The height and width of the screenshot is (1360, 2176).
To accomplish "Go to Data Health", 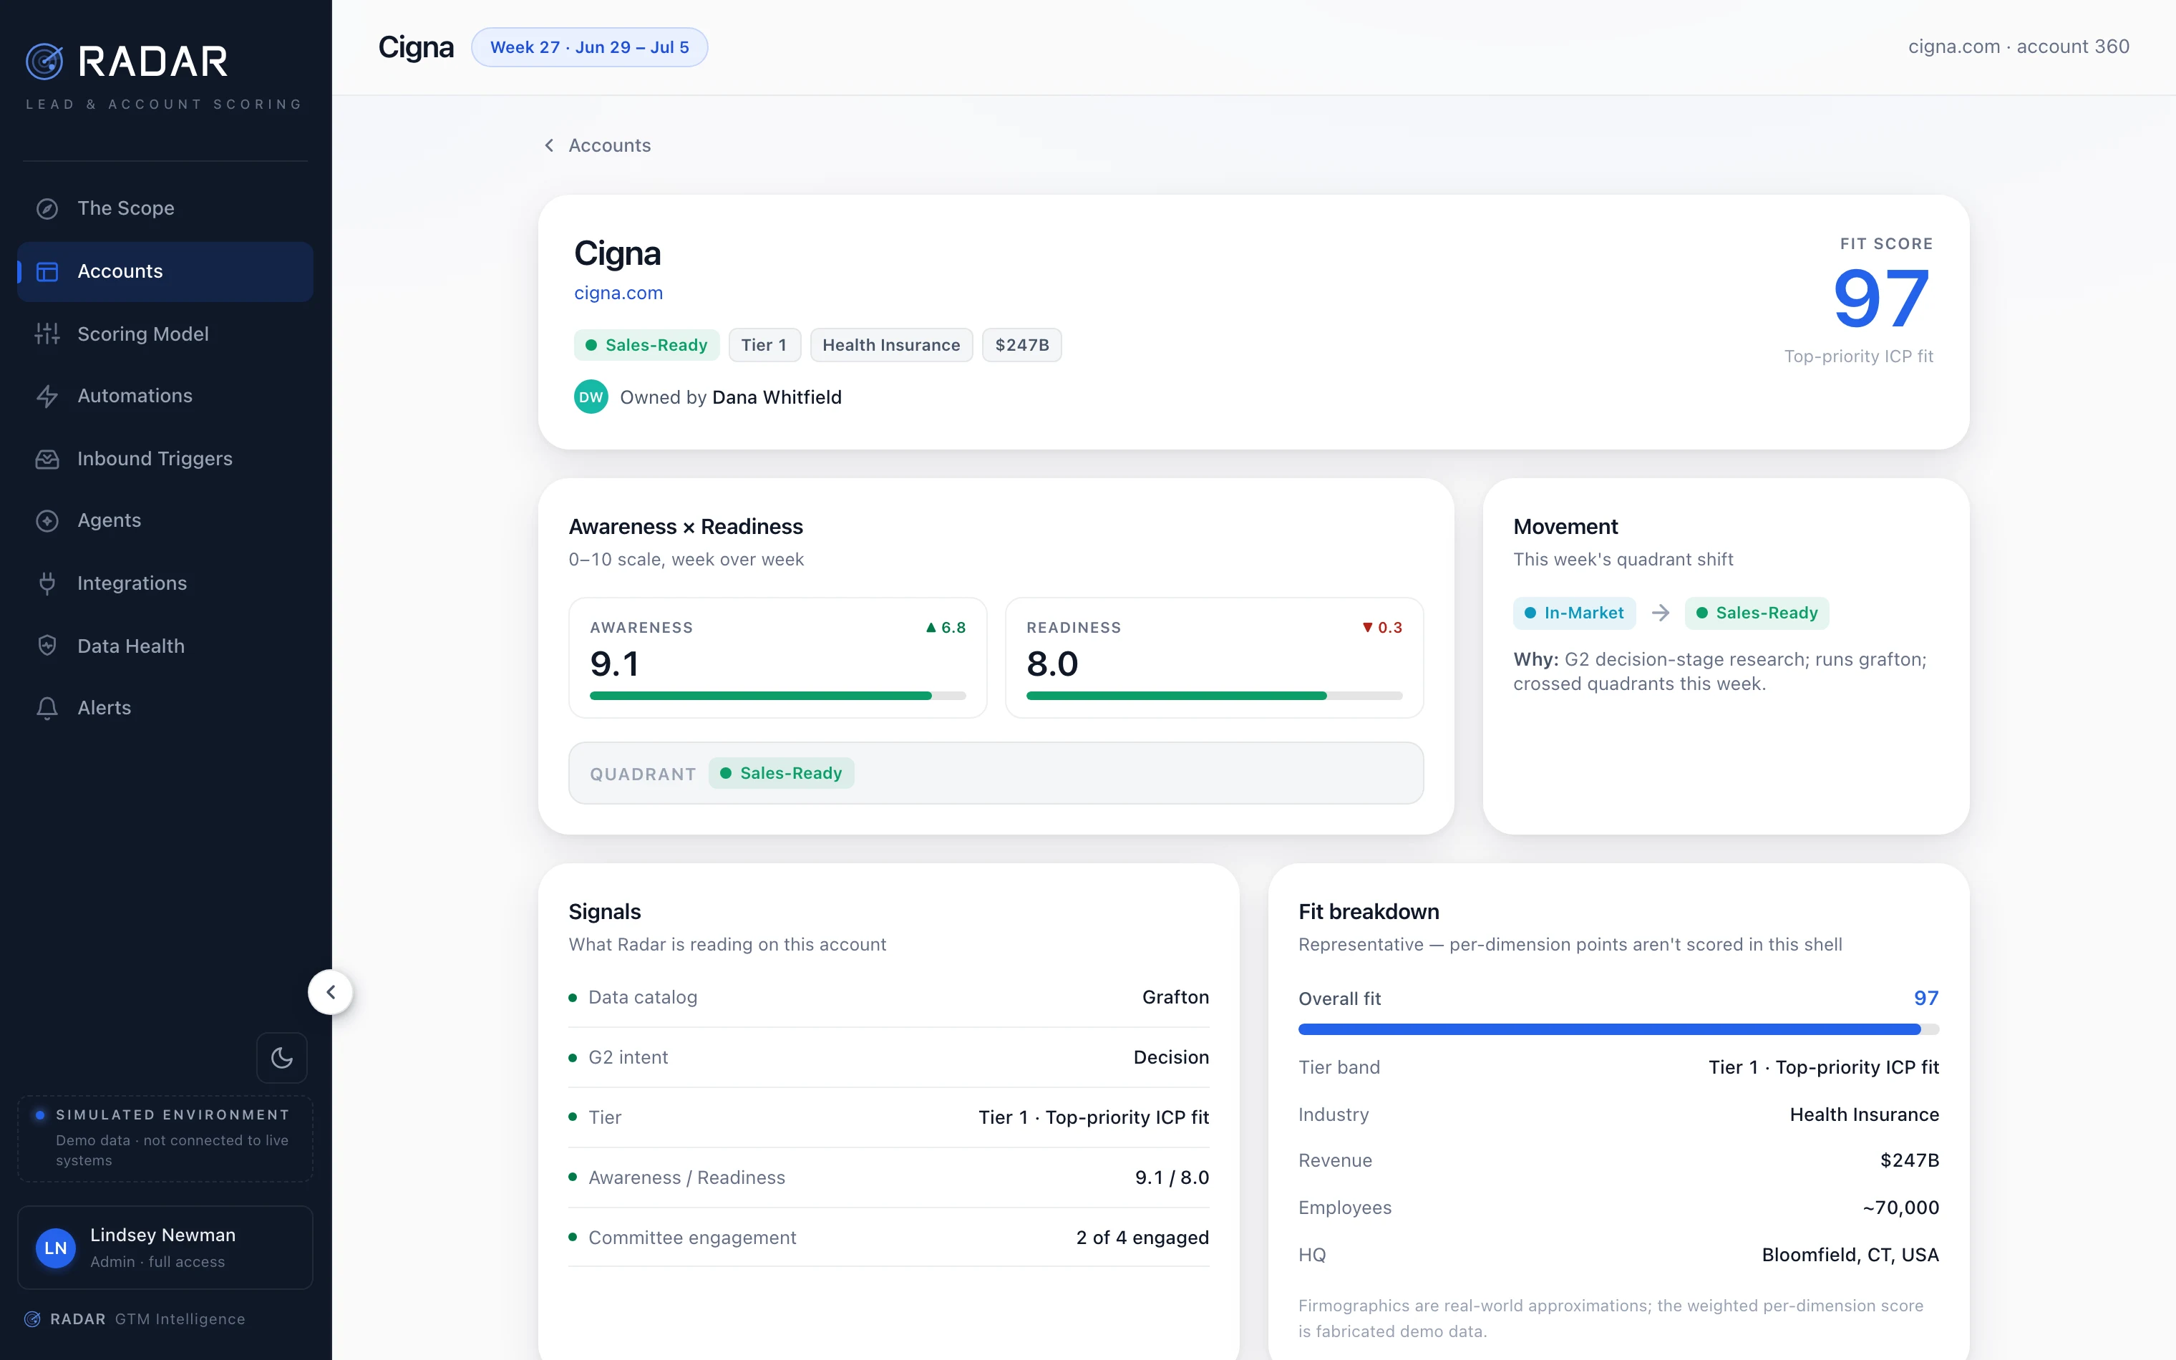I will point(165,646).
